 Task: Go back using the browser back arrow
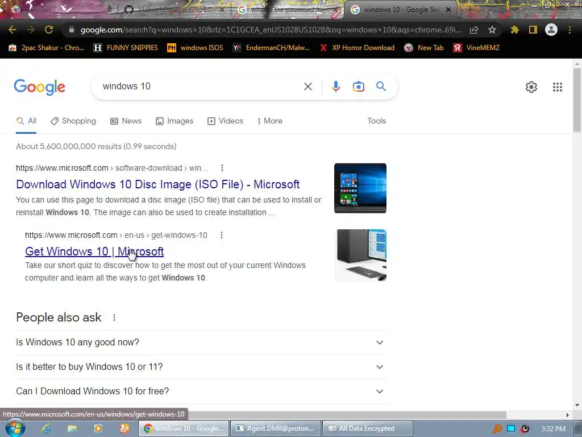(x=13, y=30)
